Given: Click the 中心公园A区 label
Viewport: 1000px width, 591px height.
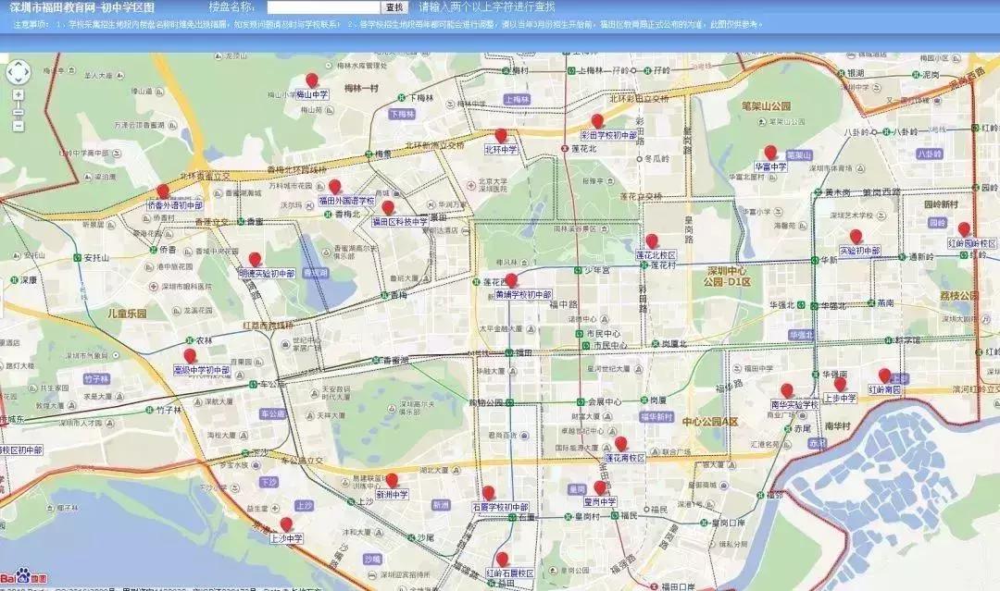Looking at the screenshot, I should [710, 422].
